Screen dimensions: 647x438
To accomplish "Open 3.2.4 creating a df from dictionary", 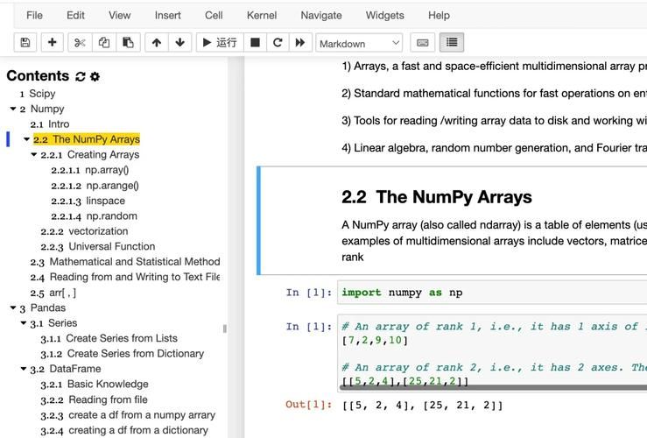I will (124, 430).
